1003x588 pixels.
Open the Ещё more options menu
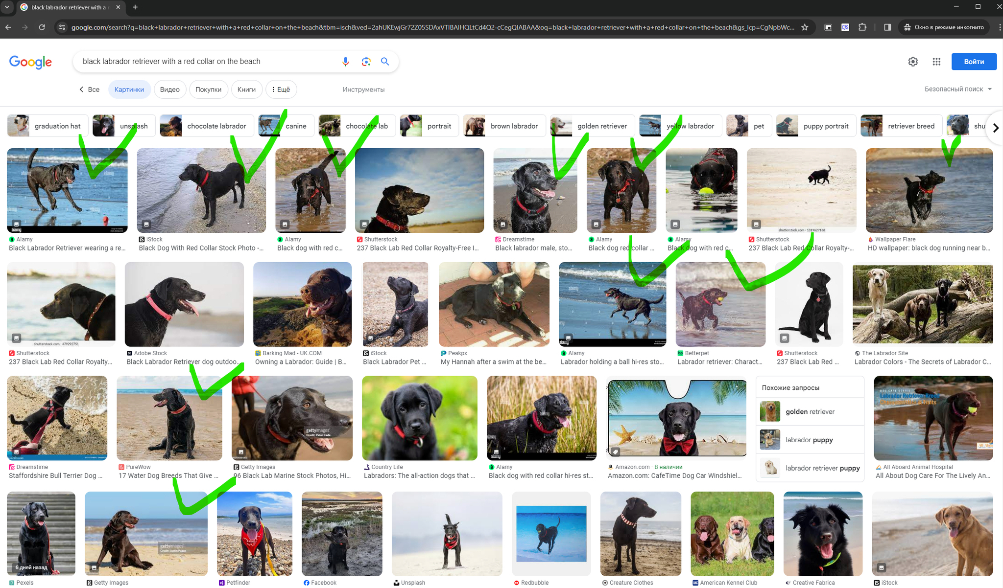tap(281, 90)
